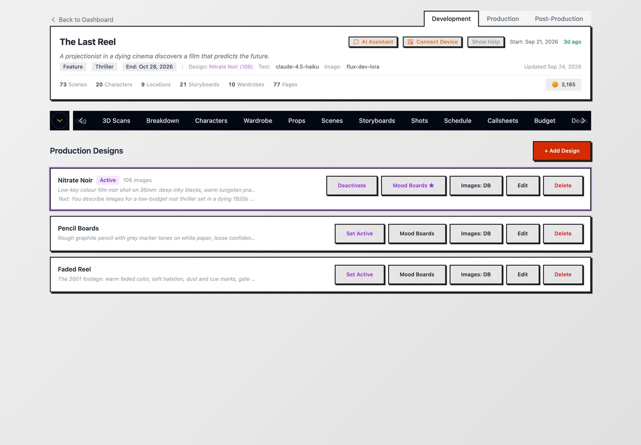
Task: Click the "73 Scenes" stat
Action: click(73, 85)
